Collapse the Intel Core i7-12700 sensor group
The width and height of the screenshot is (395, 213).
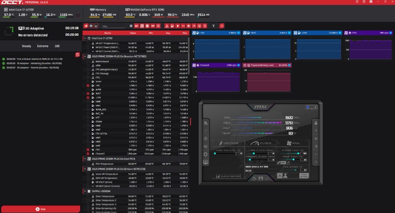84,38
